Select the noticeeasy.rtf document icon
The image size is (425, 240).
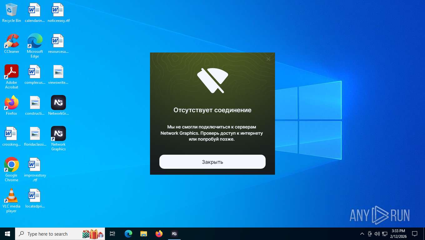click(58, 13)
